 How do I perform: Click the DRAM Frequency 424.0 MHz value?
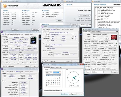coord(23,82)
